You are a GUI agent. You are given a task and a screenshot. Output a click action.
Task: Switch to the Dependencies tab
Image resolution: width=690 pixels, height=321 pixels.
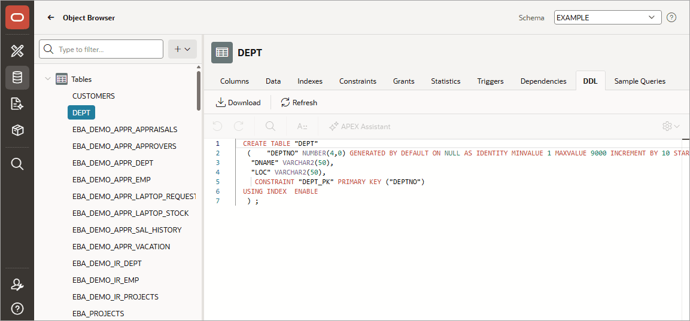point(543,81)
